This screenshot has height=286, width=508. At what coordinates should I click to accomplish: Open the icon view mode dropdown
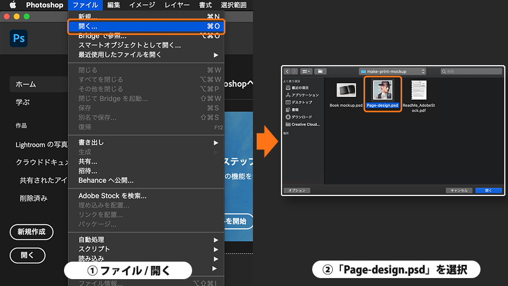(x=306, y=71)
